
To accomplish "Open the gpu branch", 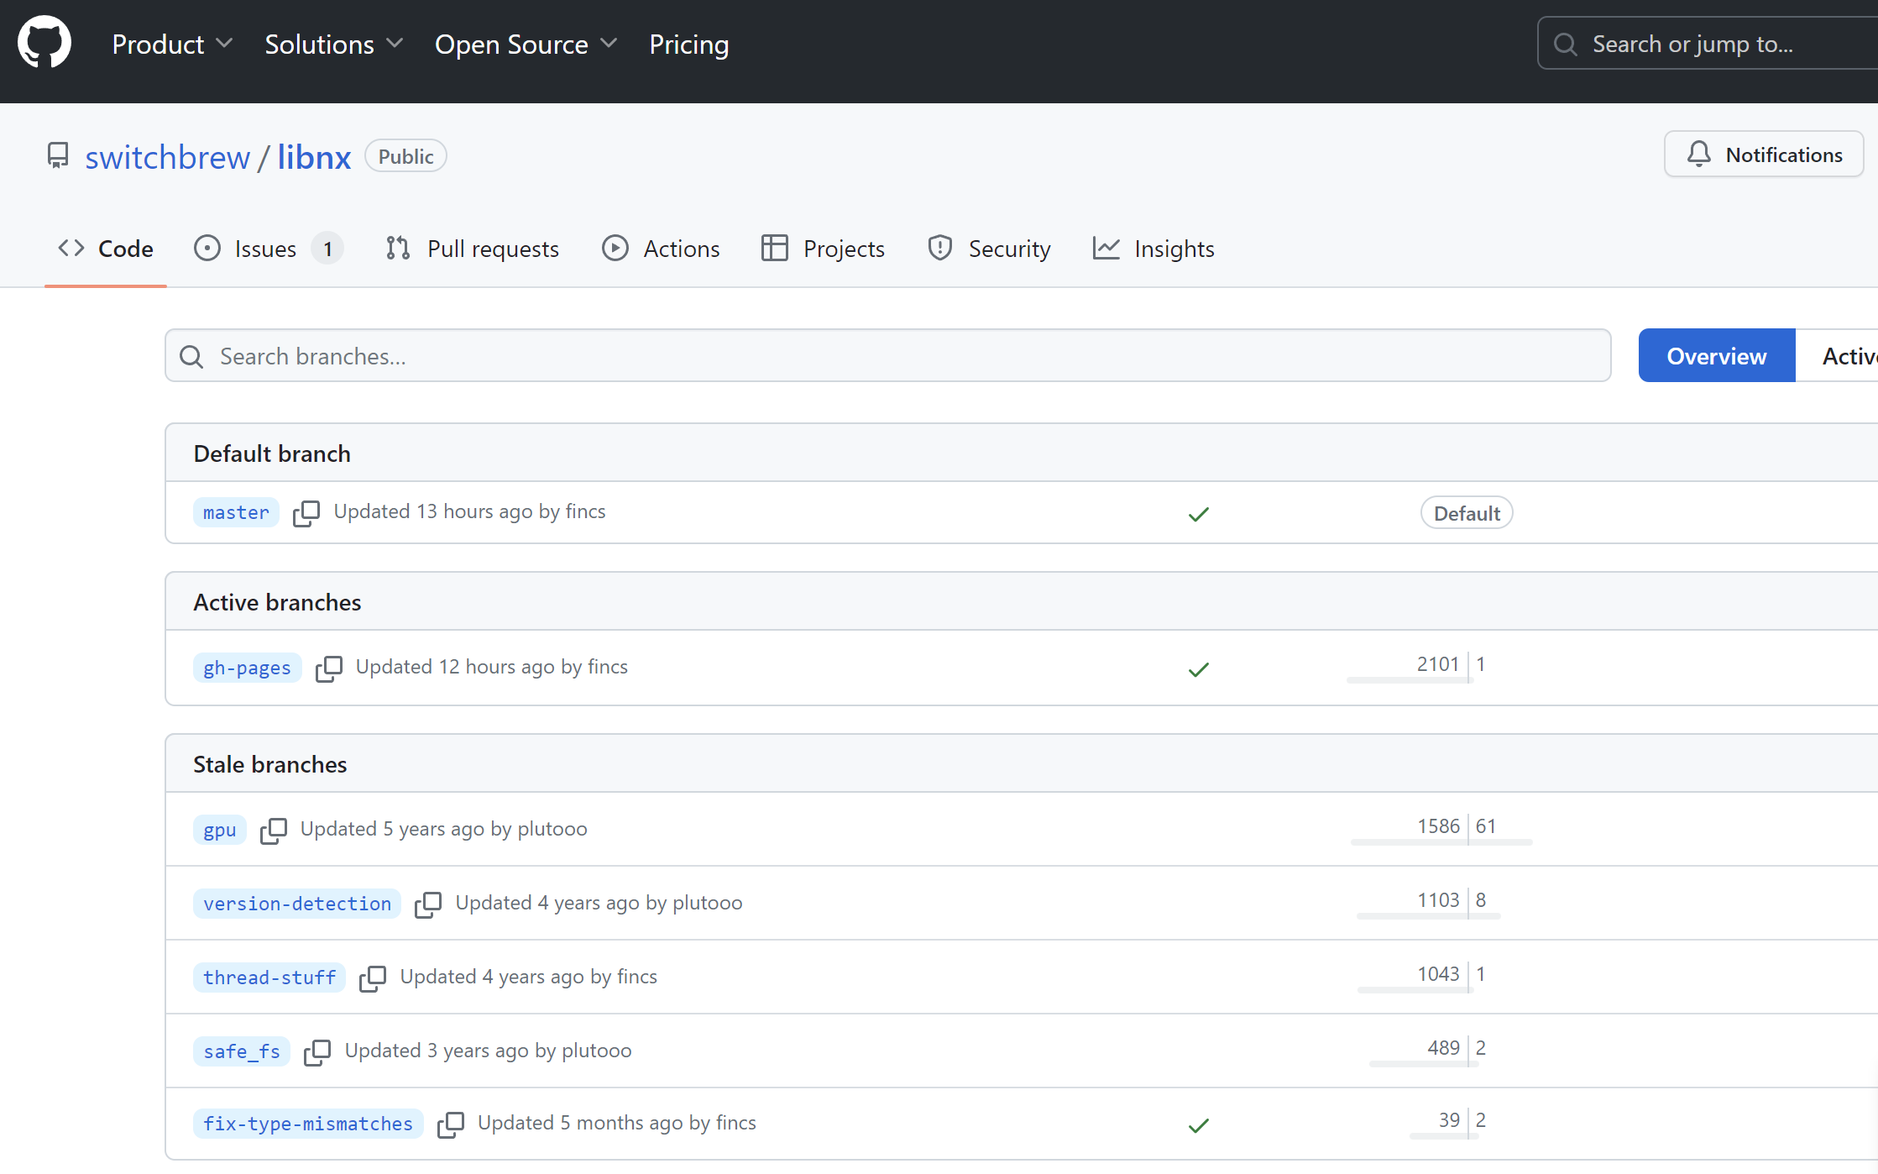I will tap(220, 831).
